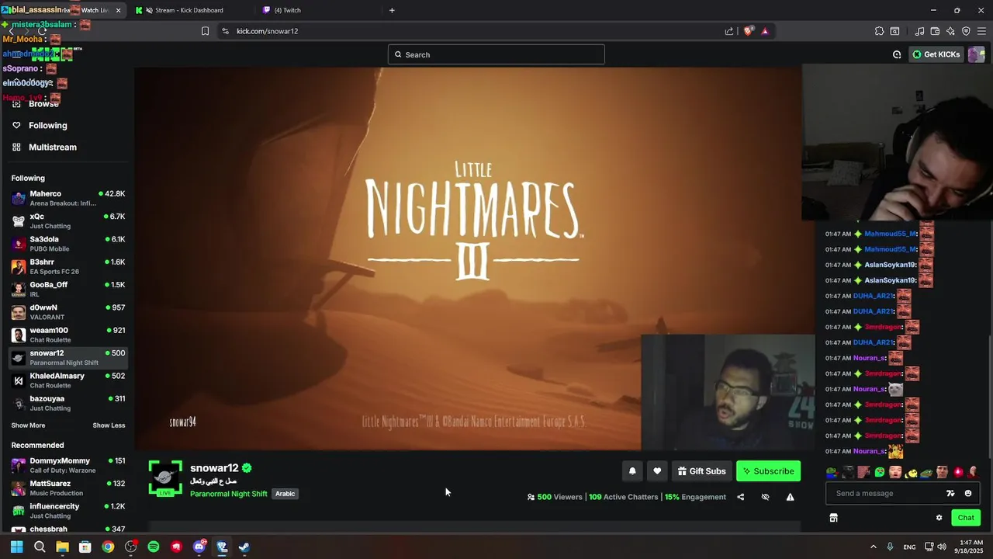
Task: Expand system tray hidden icons chevron
Action: pyautogui.click(x=873, y=547)
